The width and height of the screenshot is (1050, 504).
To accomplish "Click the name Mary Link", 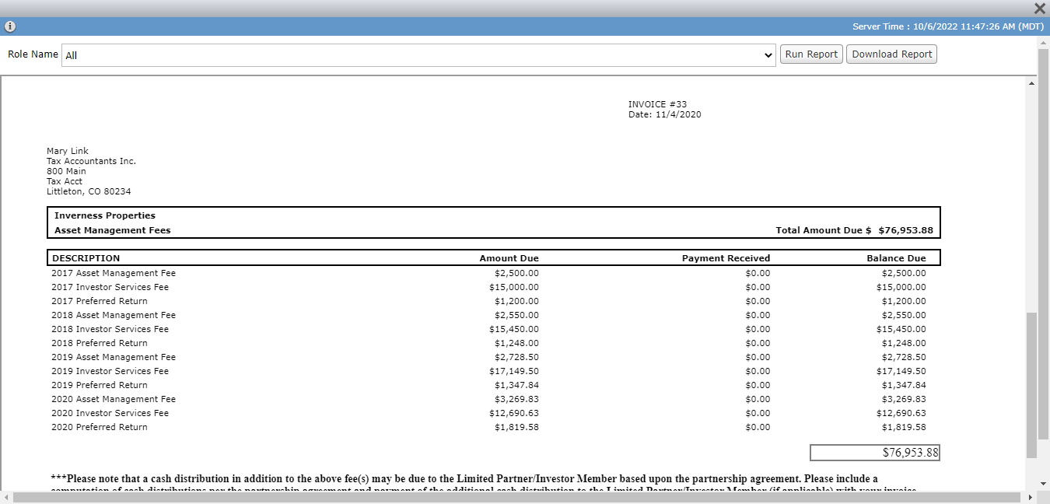I will tap(68, 151).
